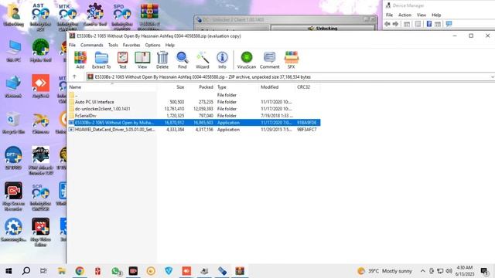
Task: Expand the archive path dropdown arrow
Action: pos(492,77)
